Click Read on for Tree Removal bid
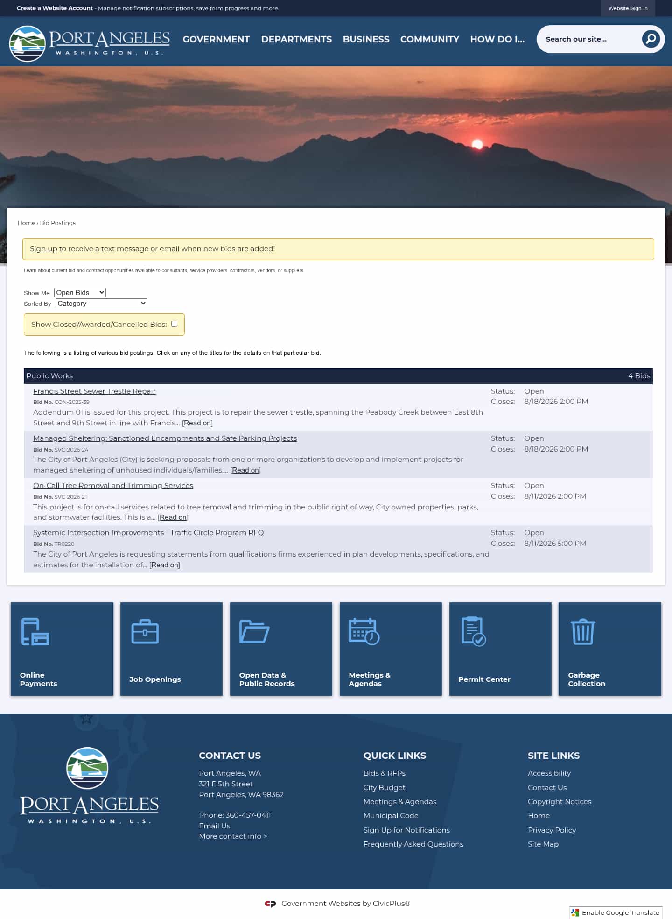Screen dimensions: 672x919 (173, 517)
